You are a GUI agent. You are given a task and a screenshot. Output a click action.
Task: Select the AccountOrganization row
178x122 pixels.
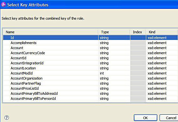(x=90, y=78)
